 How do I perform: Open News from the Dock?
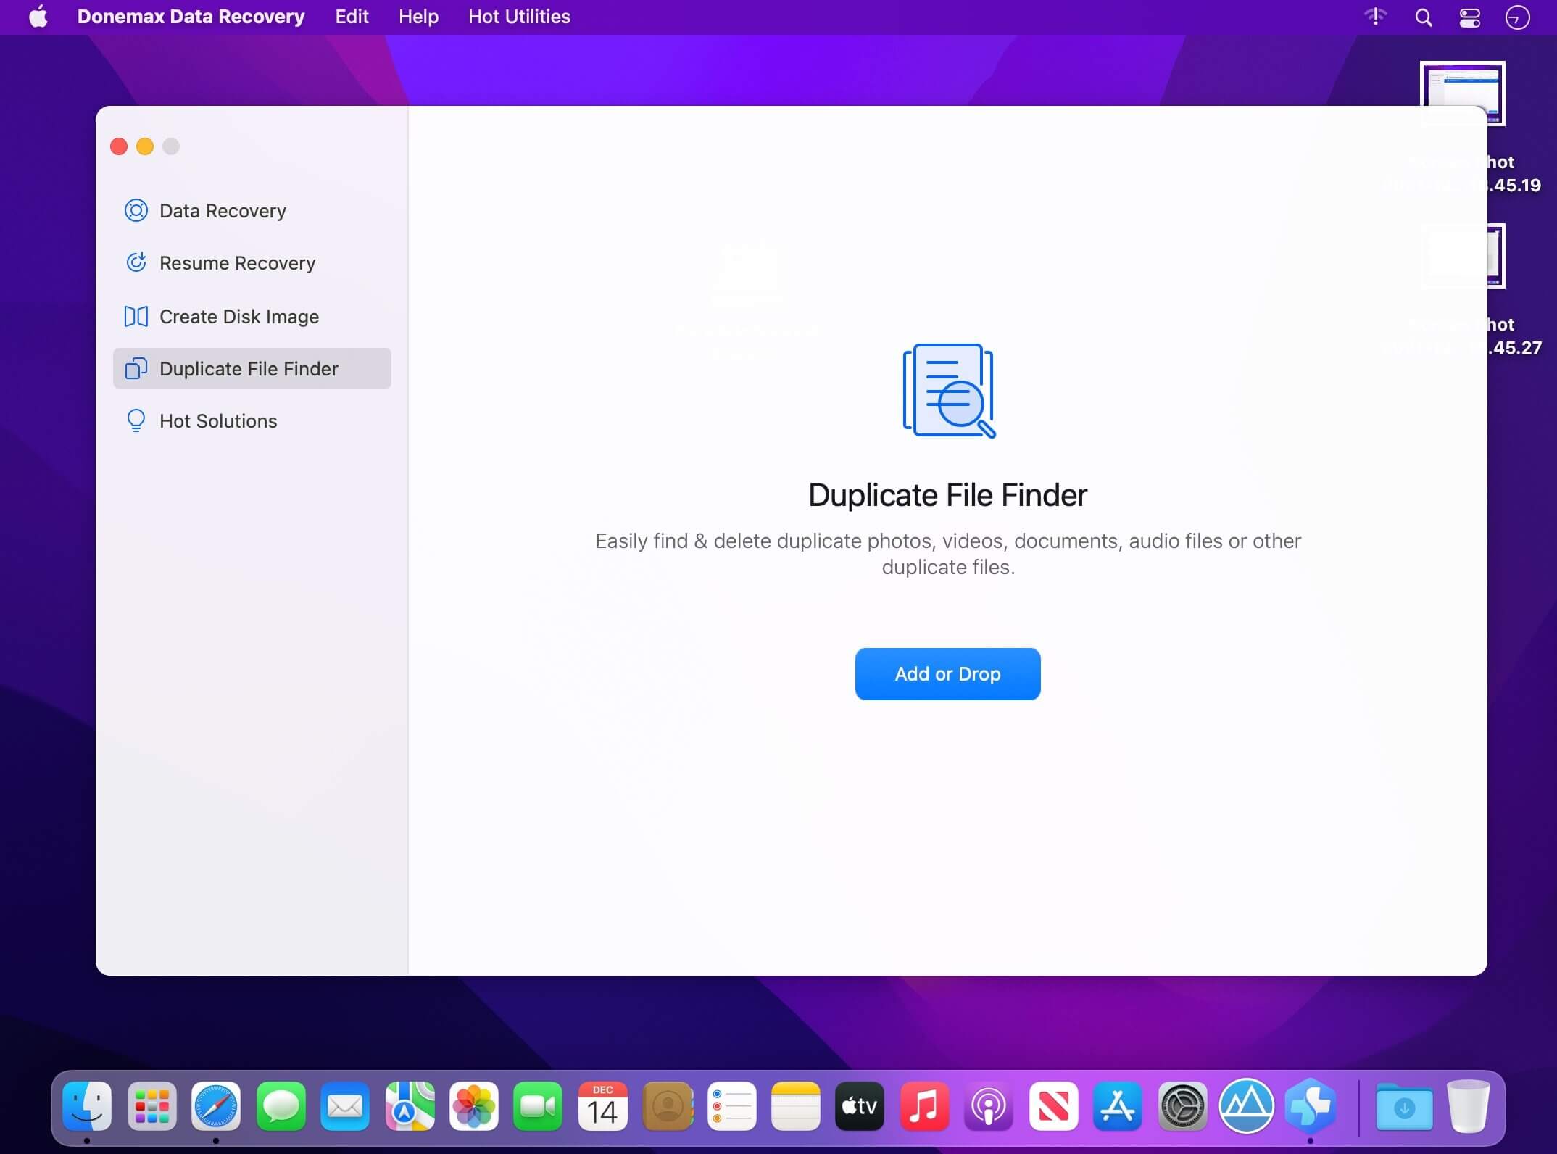pos(1053,1106)
